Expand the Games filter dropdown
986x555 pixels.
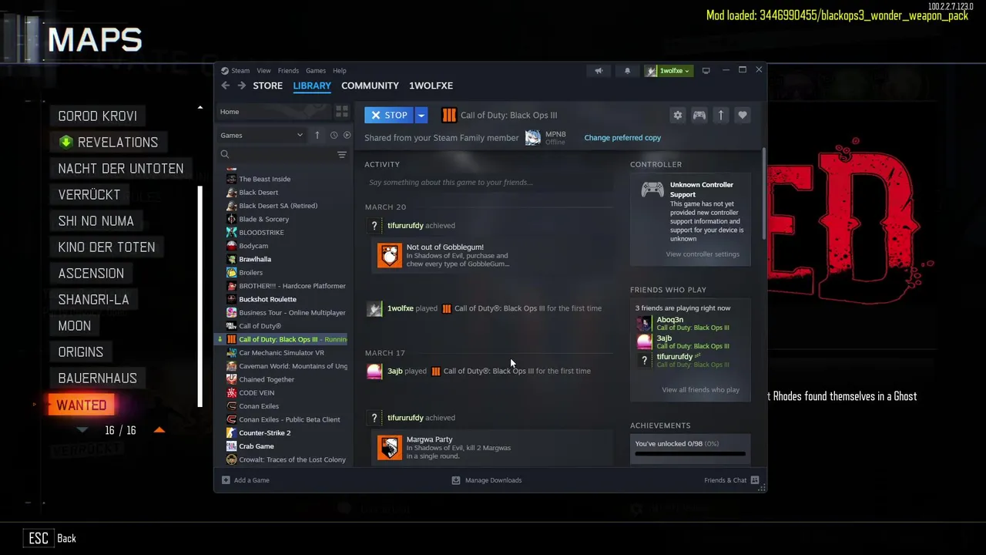tap(262, 135)
